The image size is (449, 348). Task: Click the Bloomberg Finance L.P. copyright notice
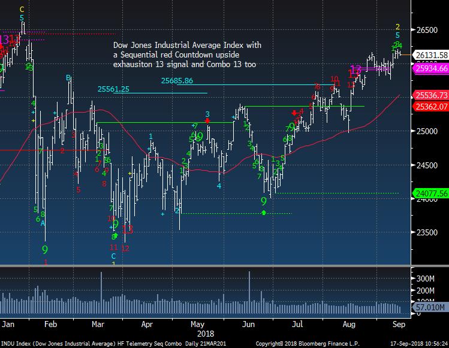[x=308, y=344]
